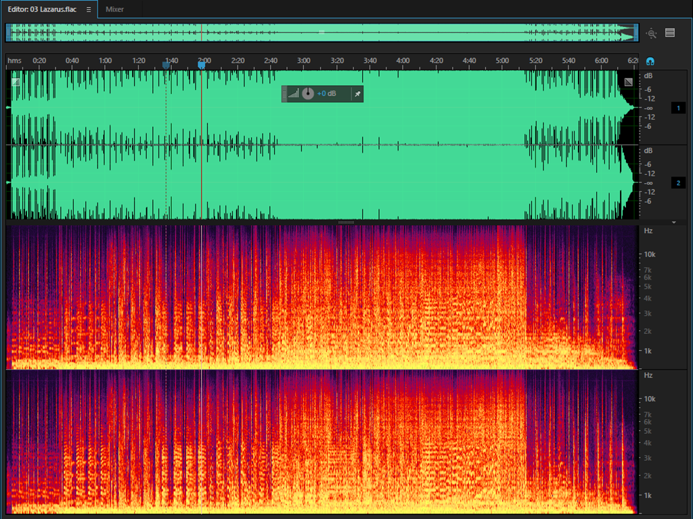Click the fade-out handle on the waveform
This screenshot has height=519, width=693.
[629, 82]
